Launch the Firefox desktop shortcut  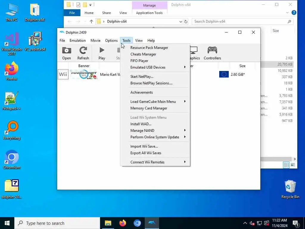pyautogui.click(x=12, y=71)
